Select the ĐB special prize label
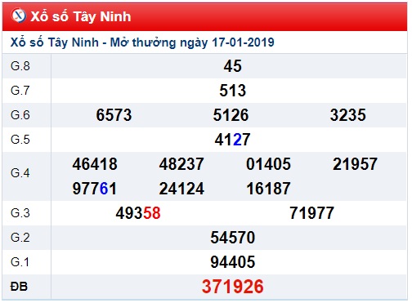Viewport: 412px width, 303px height. pyautogui.click(x=19, y=287)
